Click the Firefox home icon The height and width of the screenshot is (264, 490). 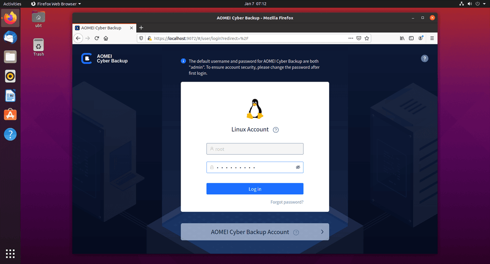[x=106, y=38]
